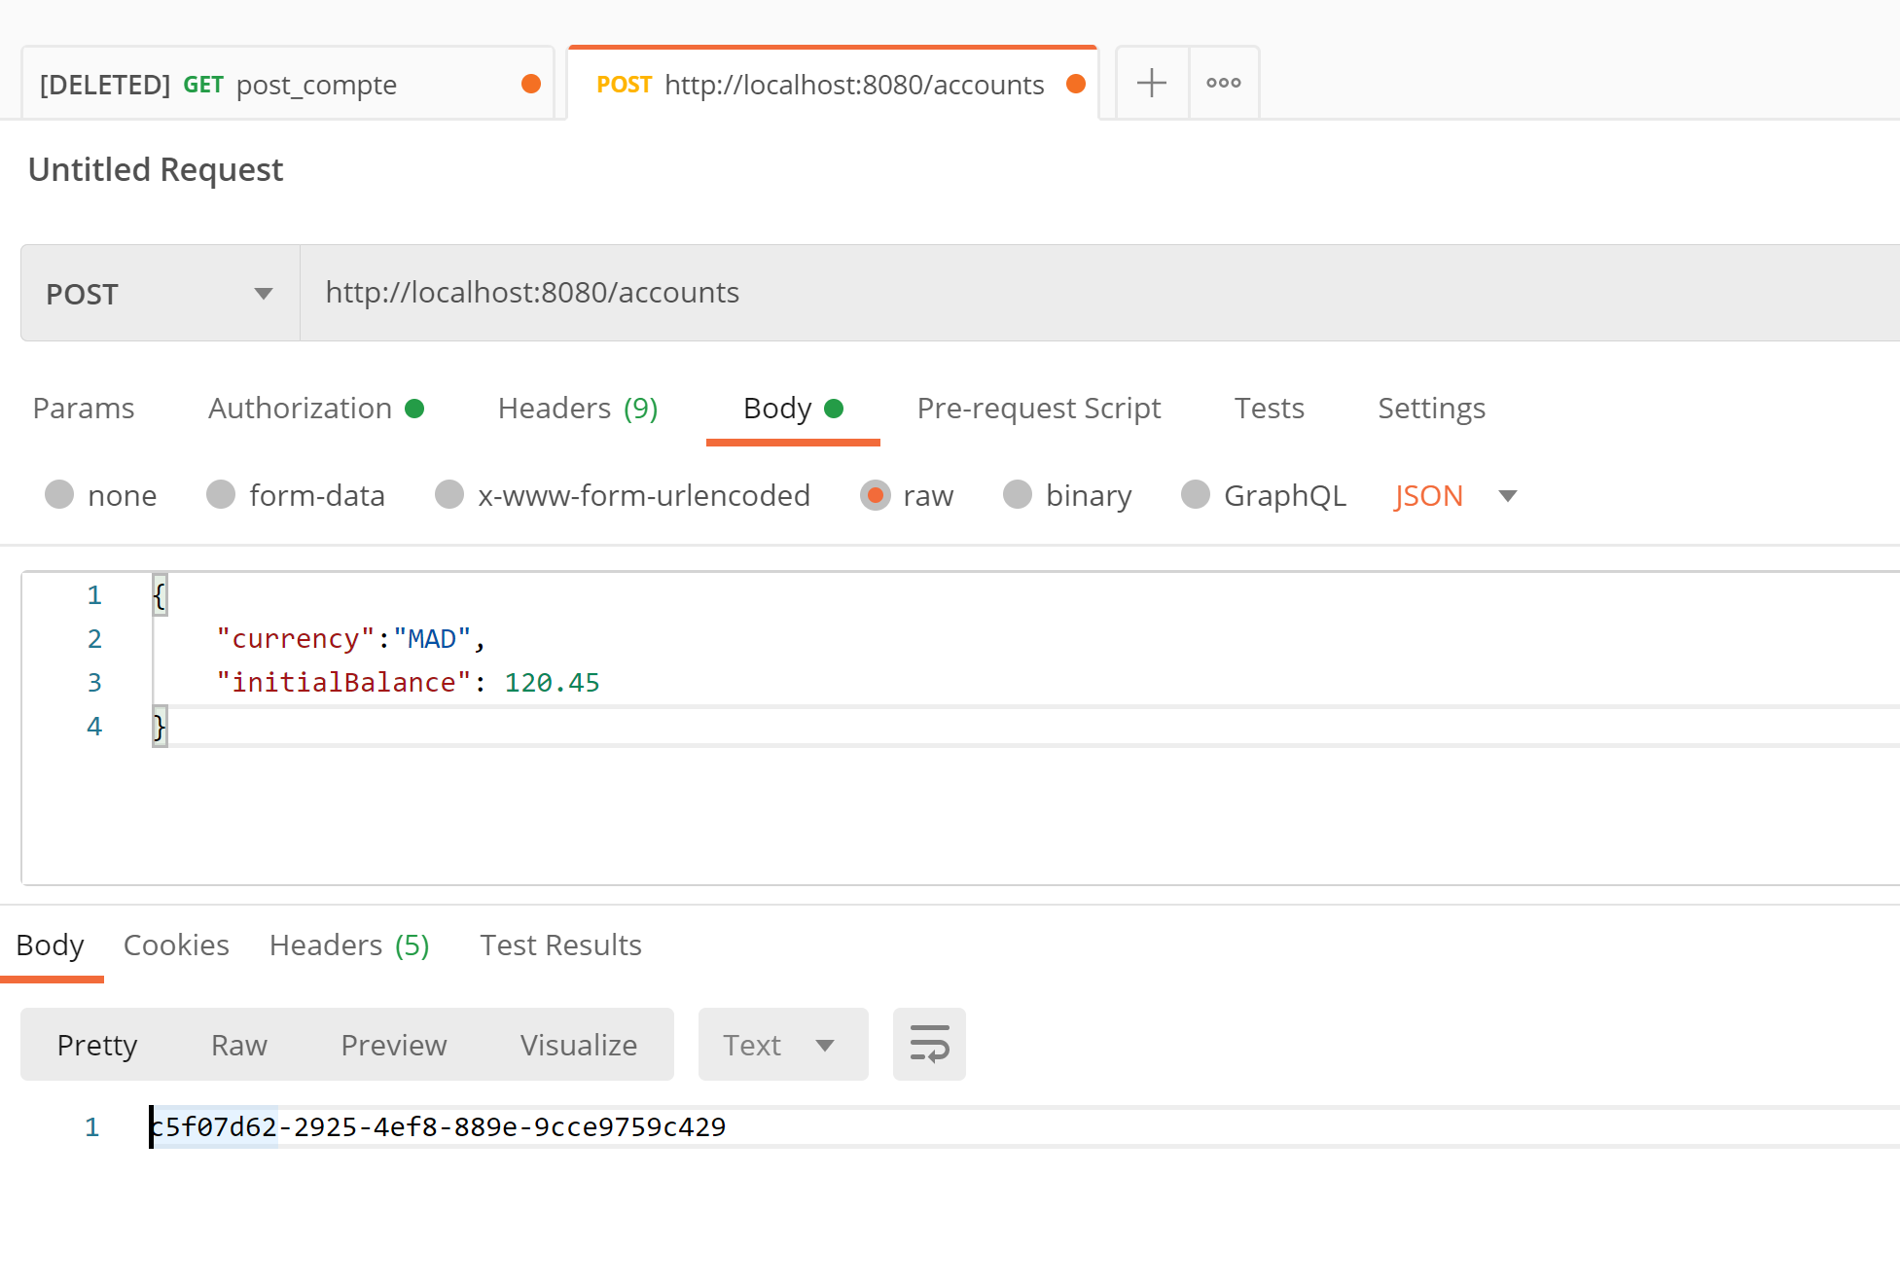This screenshot has width=1900, height=1284.
Task: Switch to the deleted post_compte tab
Action: point(288,85)
